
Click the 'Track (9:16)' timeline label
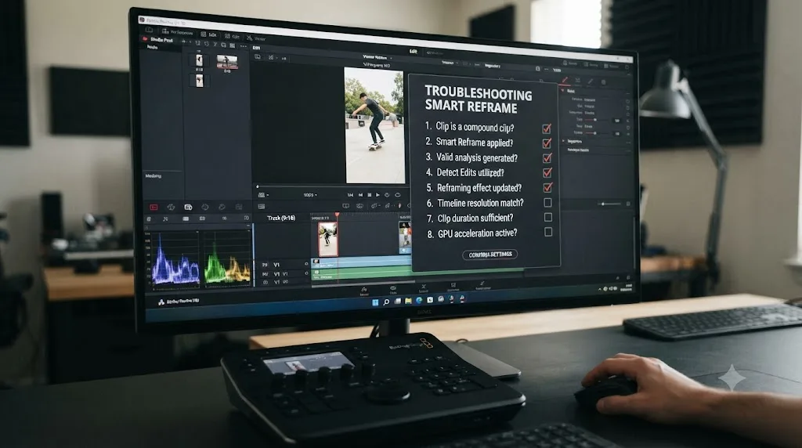[281, 218]
